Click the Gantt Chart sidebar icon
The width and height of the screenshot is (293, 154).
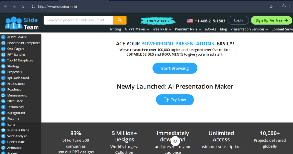pos(3,142)
